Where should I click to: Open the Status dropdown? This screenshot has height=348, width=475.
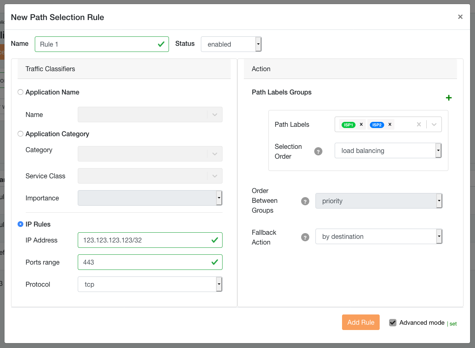click(x=231, y=44)
